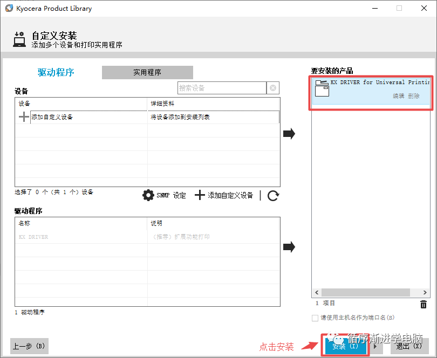
Task: Go back with 上一步 (B) button
Action: tap(29, 346)
